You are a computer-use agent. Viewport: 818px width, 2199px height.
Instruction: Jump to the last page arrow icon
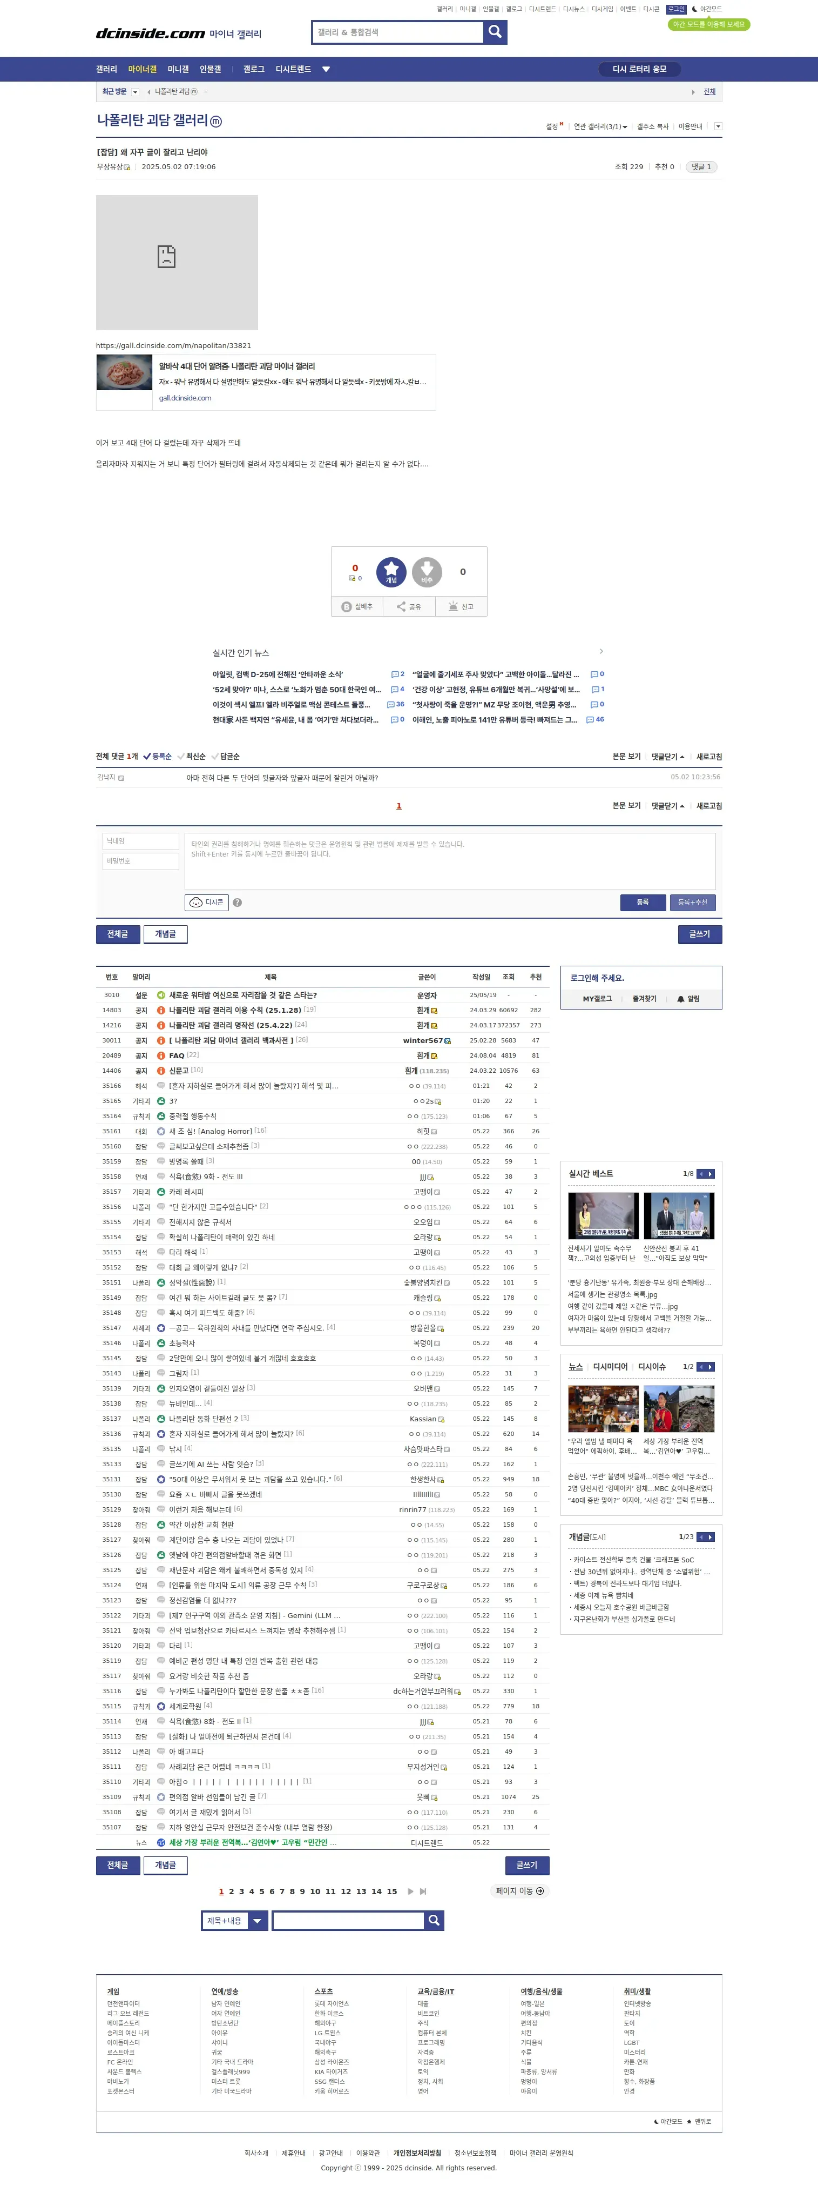pos(423,1891)
